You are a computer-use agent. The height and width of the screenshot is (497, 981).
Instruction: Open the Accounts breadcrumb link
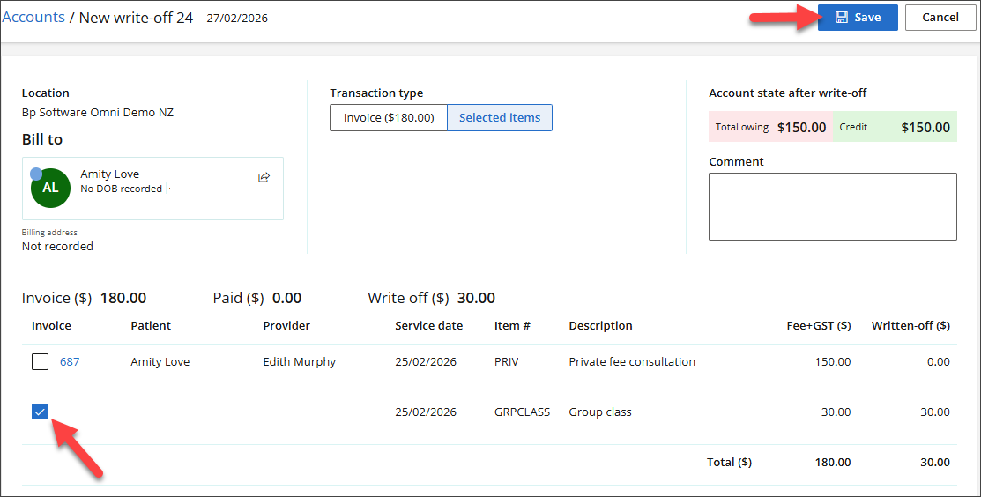point(33,18)
